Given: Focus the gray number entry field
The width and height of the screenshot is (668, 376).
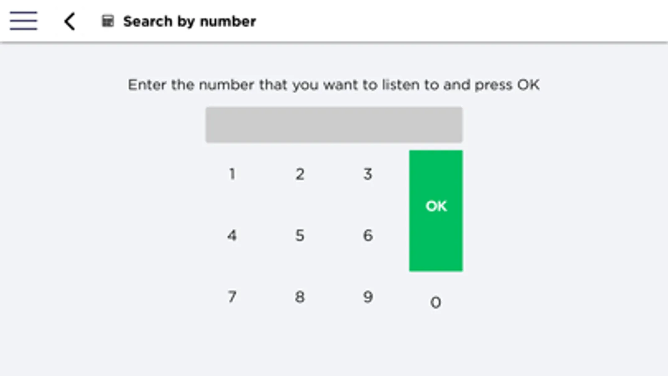Looking at the screenshot, I should click(334, 125).
